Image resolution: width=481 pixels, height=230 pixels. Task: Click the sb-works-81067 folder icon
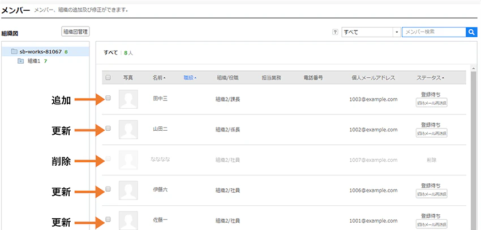14,51
